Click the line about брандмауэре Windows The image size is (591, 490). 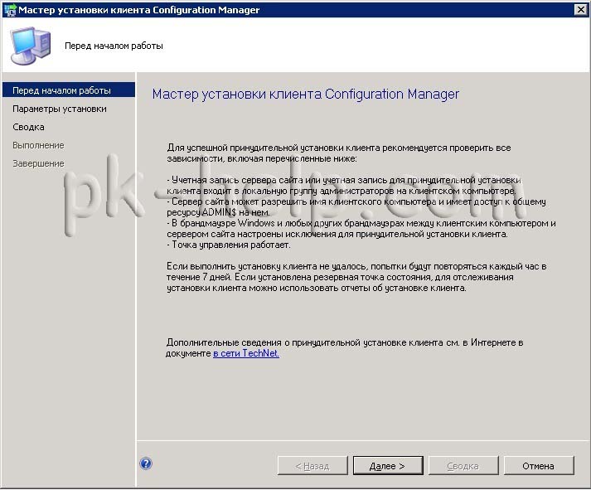[x=361, y=228]
